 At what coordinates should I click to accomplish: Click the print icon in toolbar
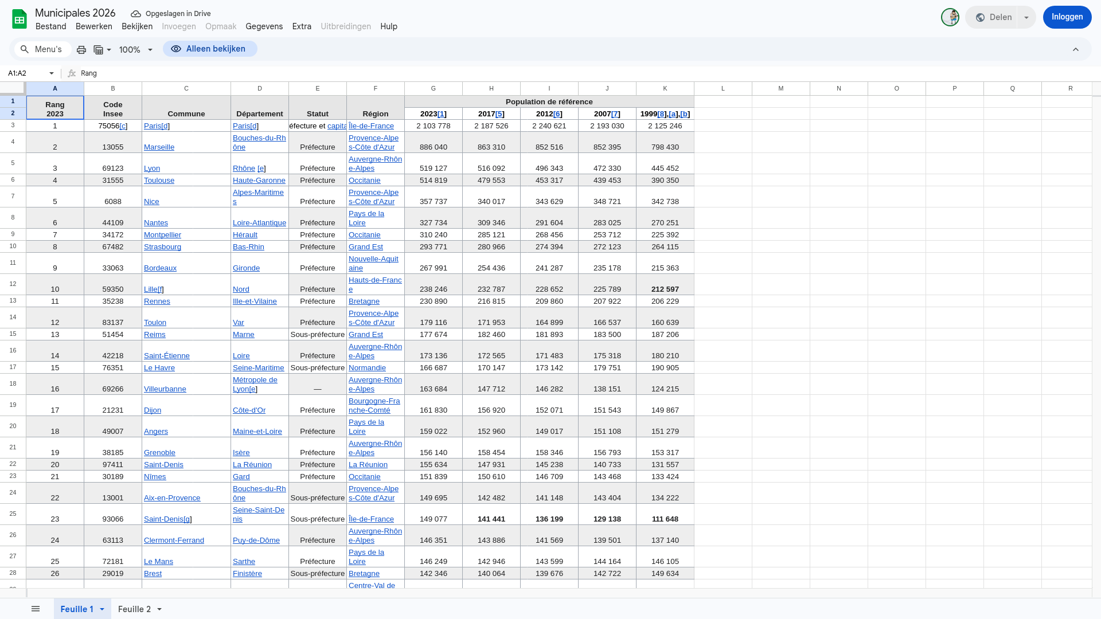coord(81,50)
